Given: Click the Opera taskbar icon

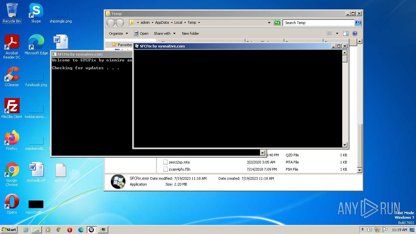Looking at the screenshot, I should pyautogui.click(x=70, y=230).
